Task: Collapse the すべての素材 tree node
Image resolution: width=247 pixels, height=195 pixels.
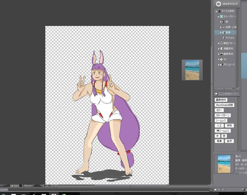Action: coord(216,11)
